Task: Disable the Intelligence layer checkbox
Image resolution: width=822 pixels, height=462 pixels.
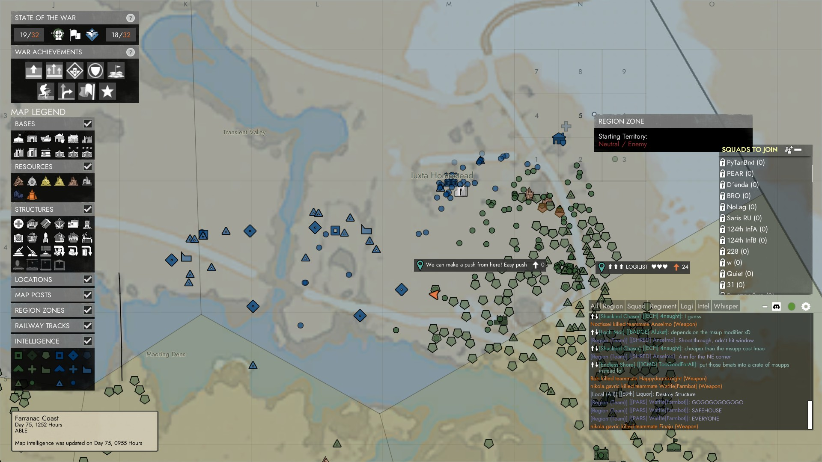Action: click(88, 341)
